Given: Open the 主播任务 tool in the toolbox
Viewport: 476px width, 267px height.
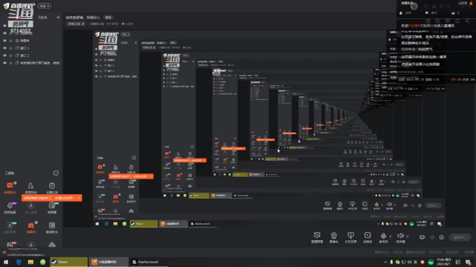Looking at the screenshot, I should click(52, 187).
